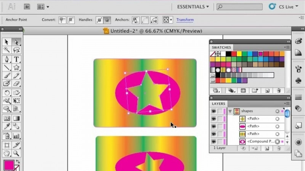Click target circle of shapes layer

pyautogui.click(x=277, y=111)
